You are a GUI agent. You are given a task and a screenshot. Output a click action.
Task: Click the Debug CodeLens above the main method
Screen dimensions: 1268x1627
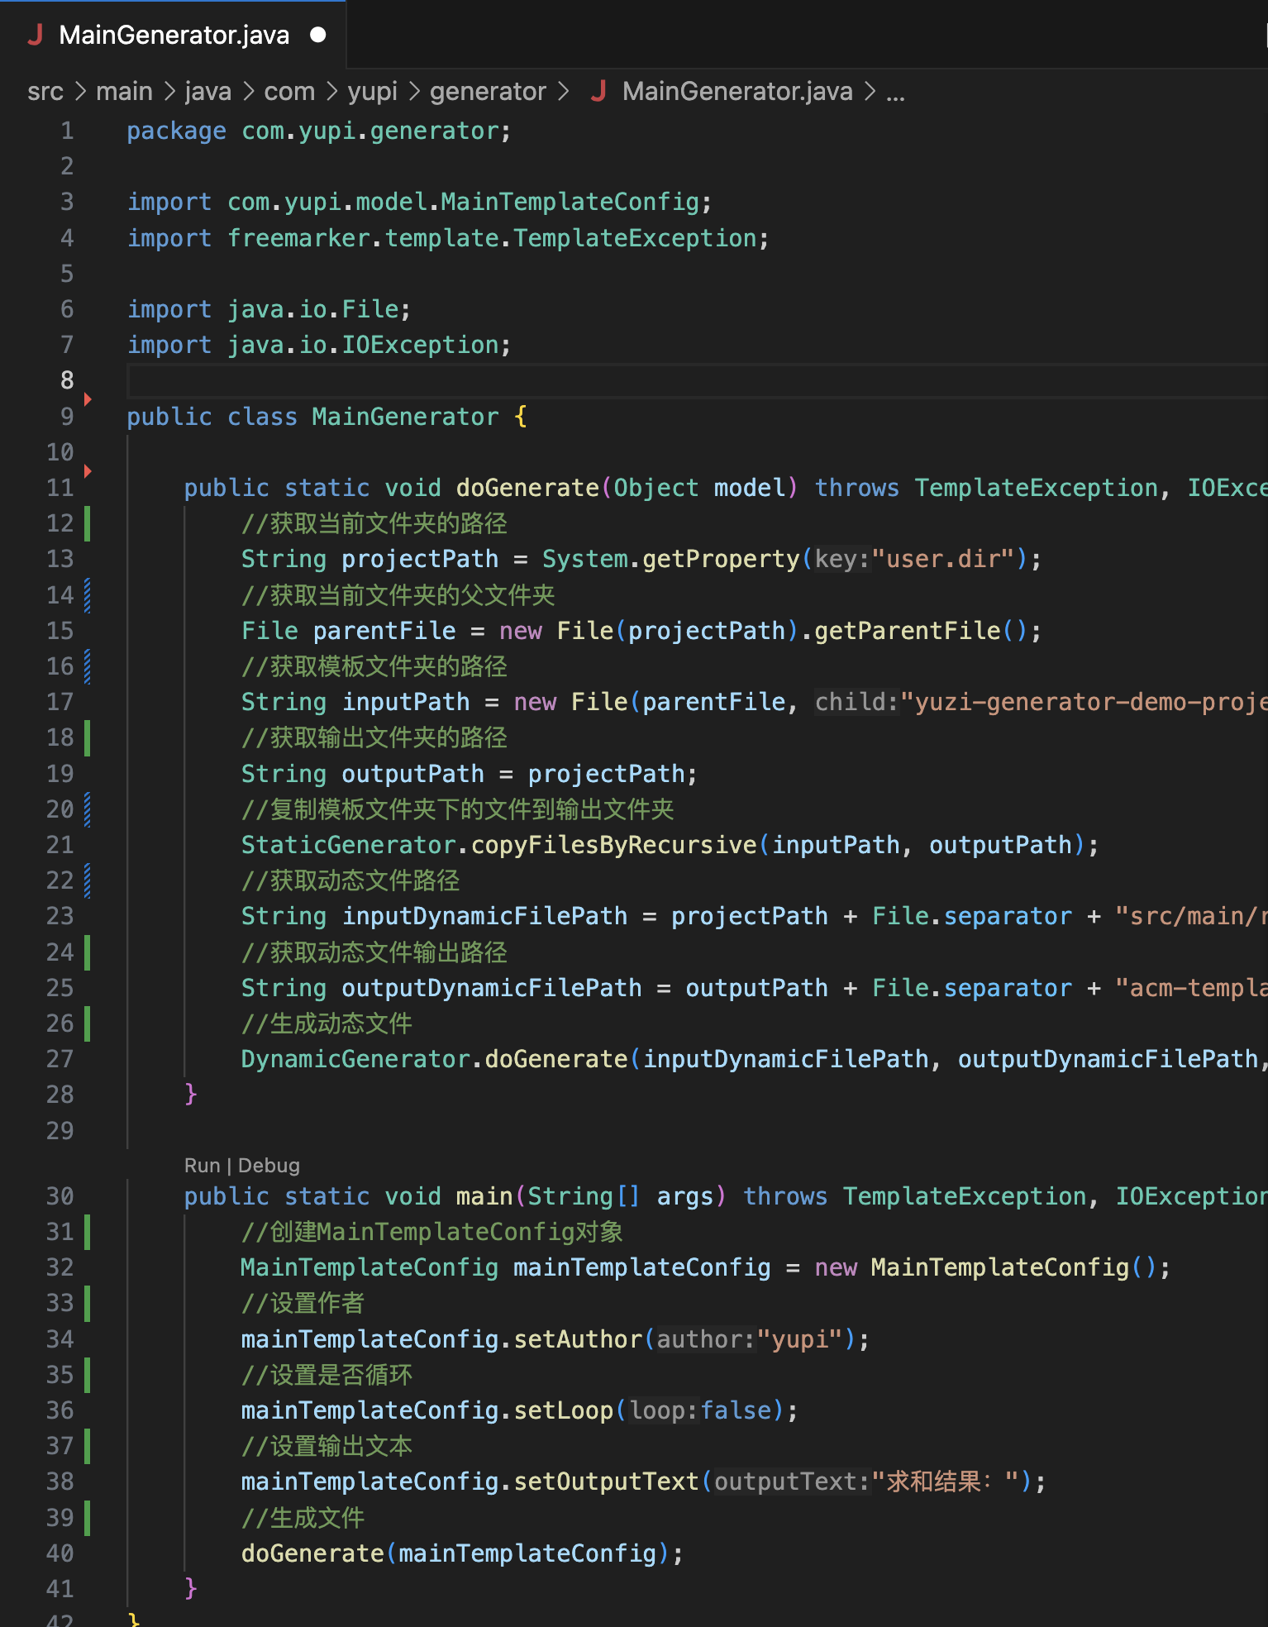click(x=269, y=1166)
